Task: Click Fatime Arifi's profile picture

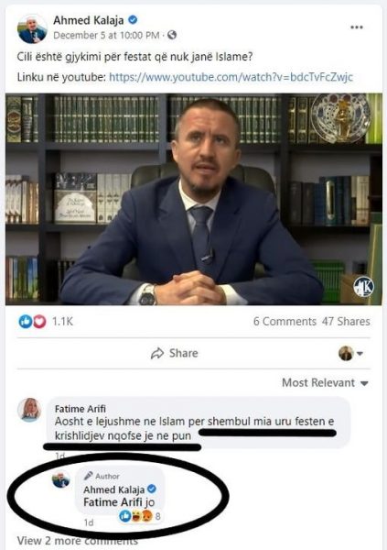Action: pyautogui.click(x=29, y=410)
